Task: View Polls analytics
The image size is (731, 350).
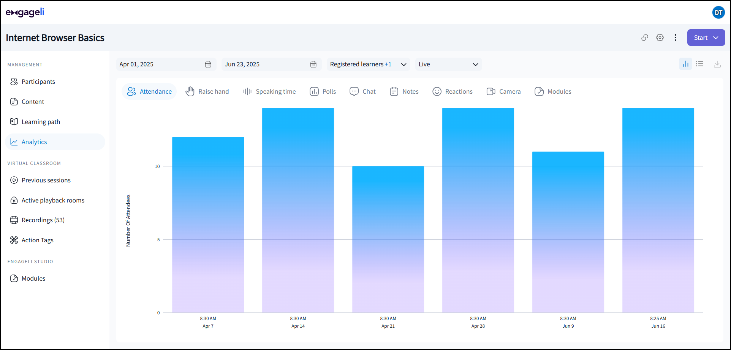Action: pos(323,91)
